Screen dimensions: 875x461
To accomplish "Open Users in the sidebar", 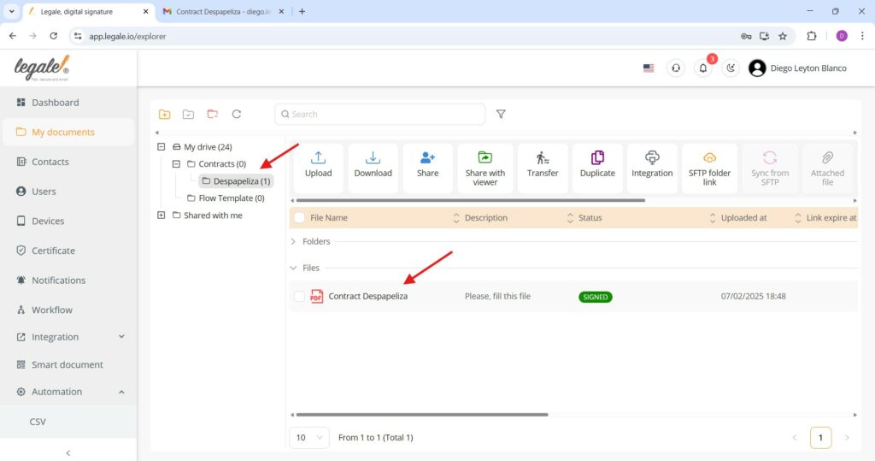I will (69, 191).
